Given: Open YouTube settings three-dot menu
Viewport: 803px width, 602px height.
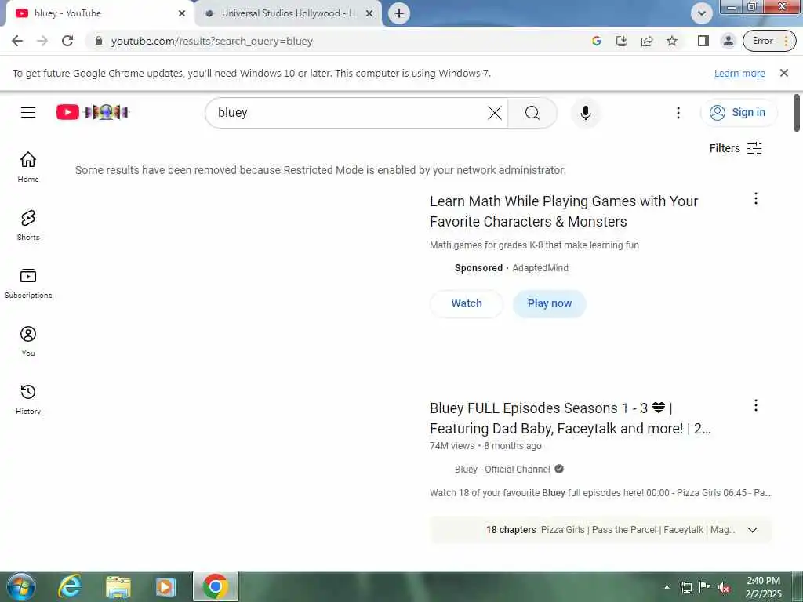Looking at the screenshot, I should click(678, 113).
